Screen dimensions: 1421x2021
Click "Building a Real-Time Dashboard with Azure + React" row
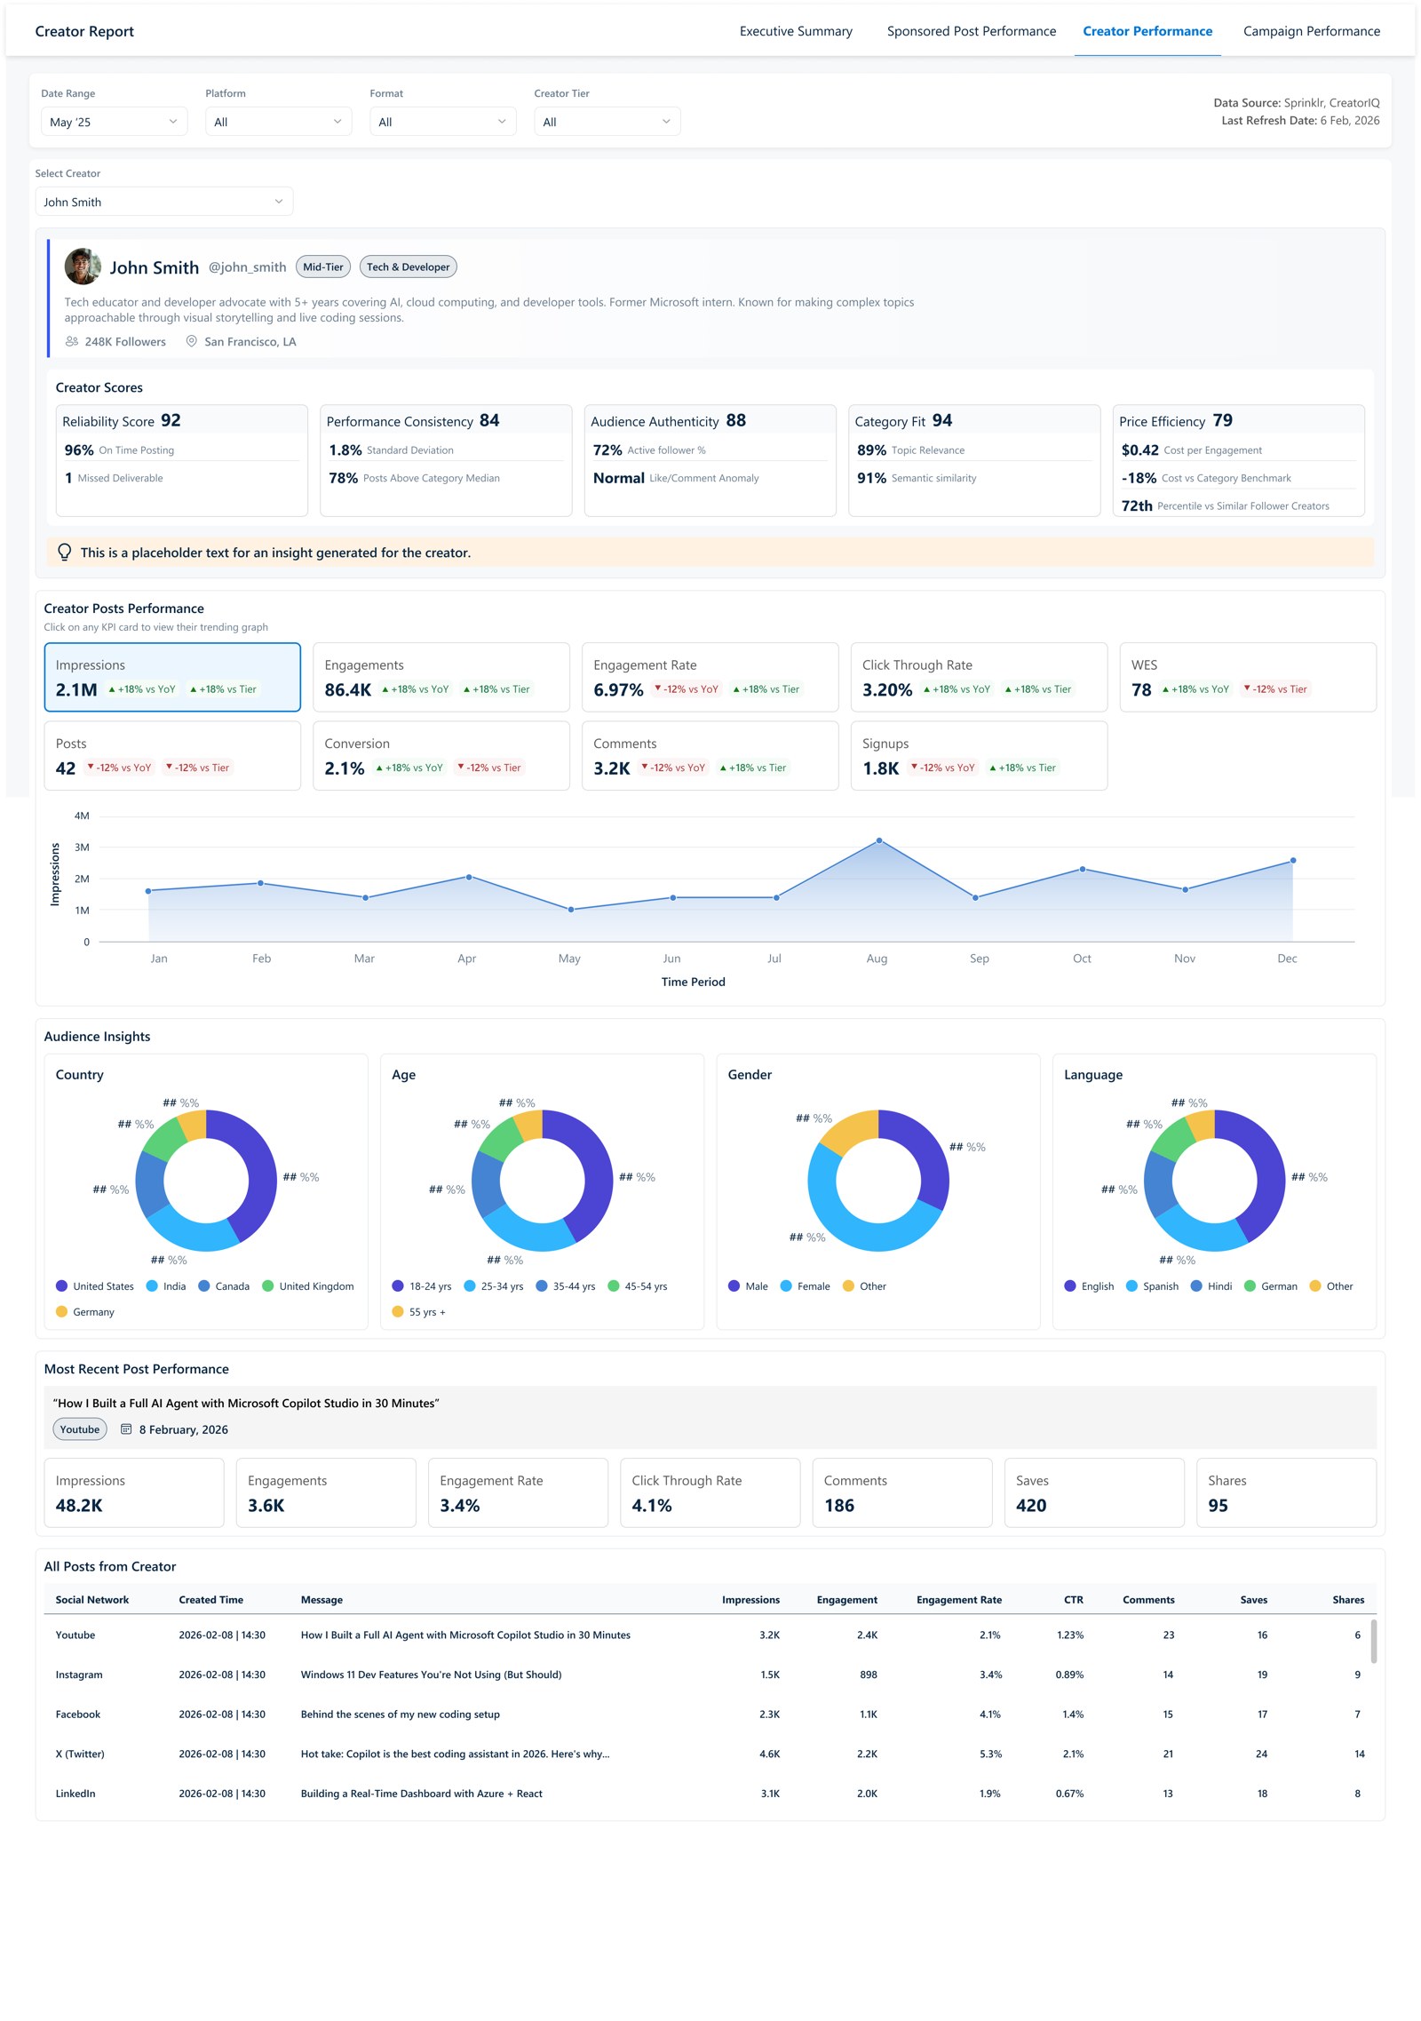point(710,1794)
